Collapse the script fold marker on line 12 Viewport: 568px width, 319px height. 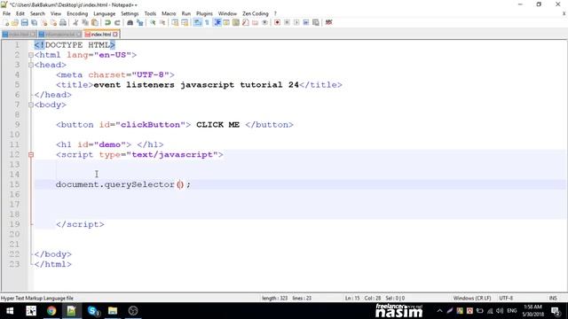click(x=31, y=155)
